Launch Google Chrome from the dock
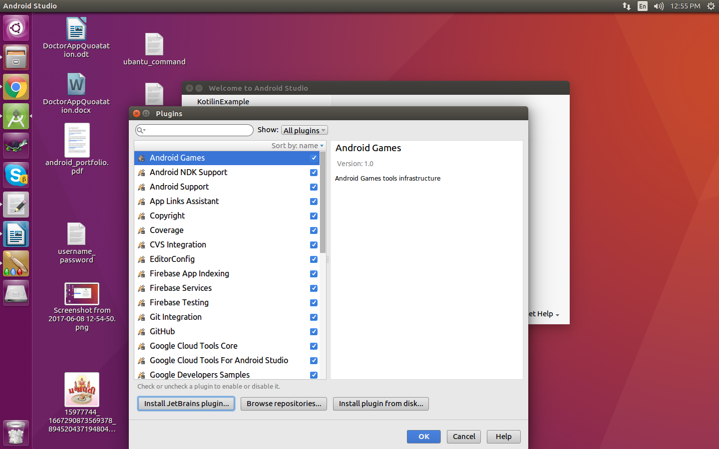 pos(16,87)
